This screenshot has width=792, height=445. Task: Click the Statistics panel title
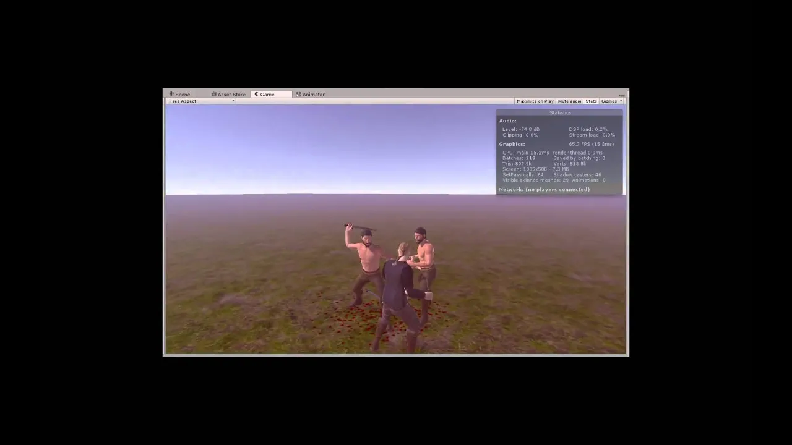pos(560,113)
